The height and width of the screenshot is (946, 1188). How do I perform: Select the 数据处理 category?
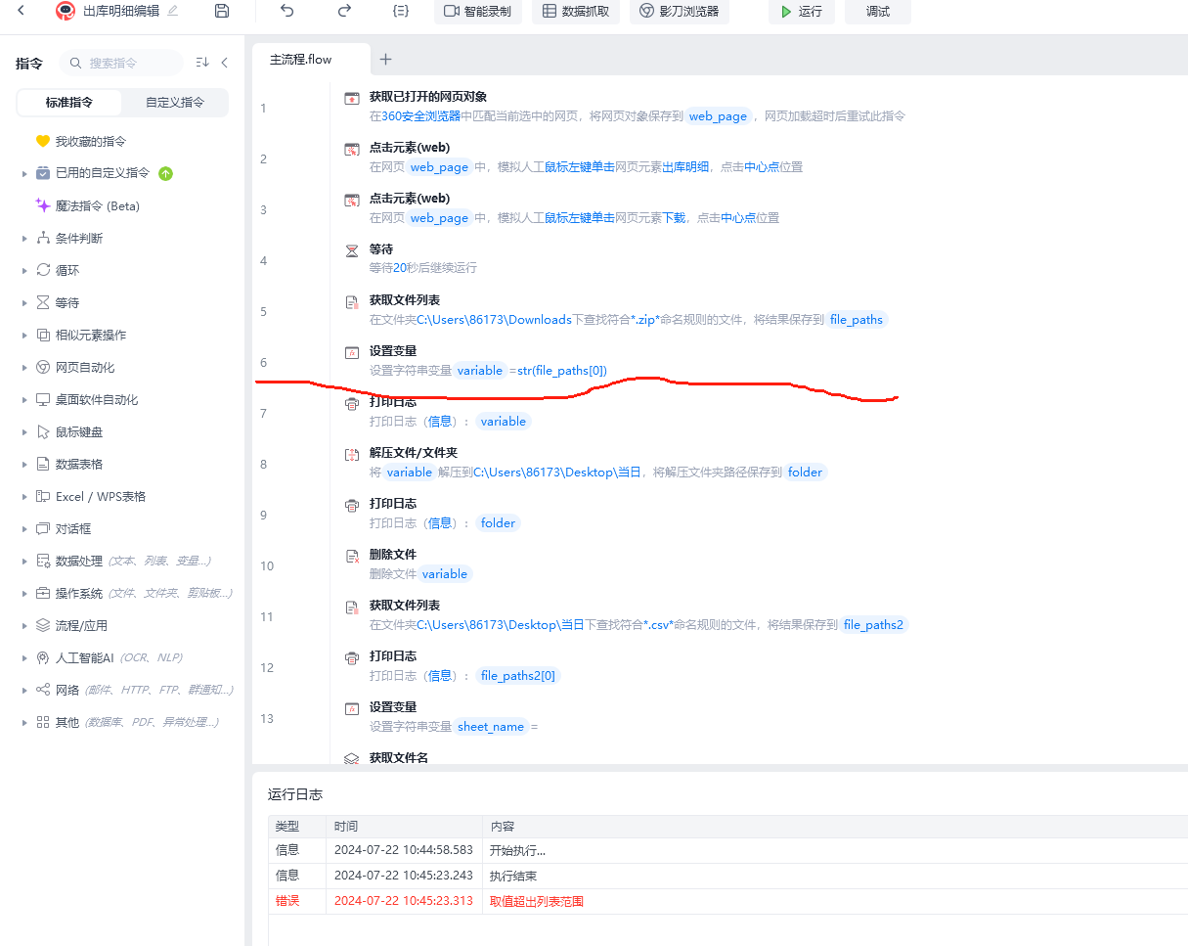pos(79,561)
